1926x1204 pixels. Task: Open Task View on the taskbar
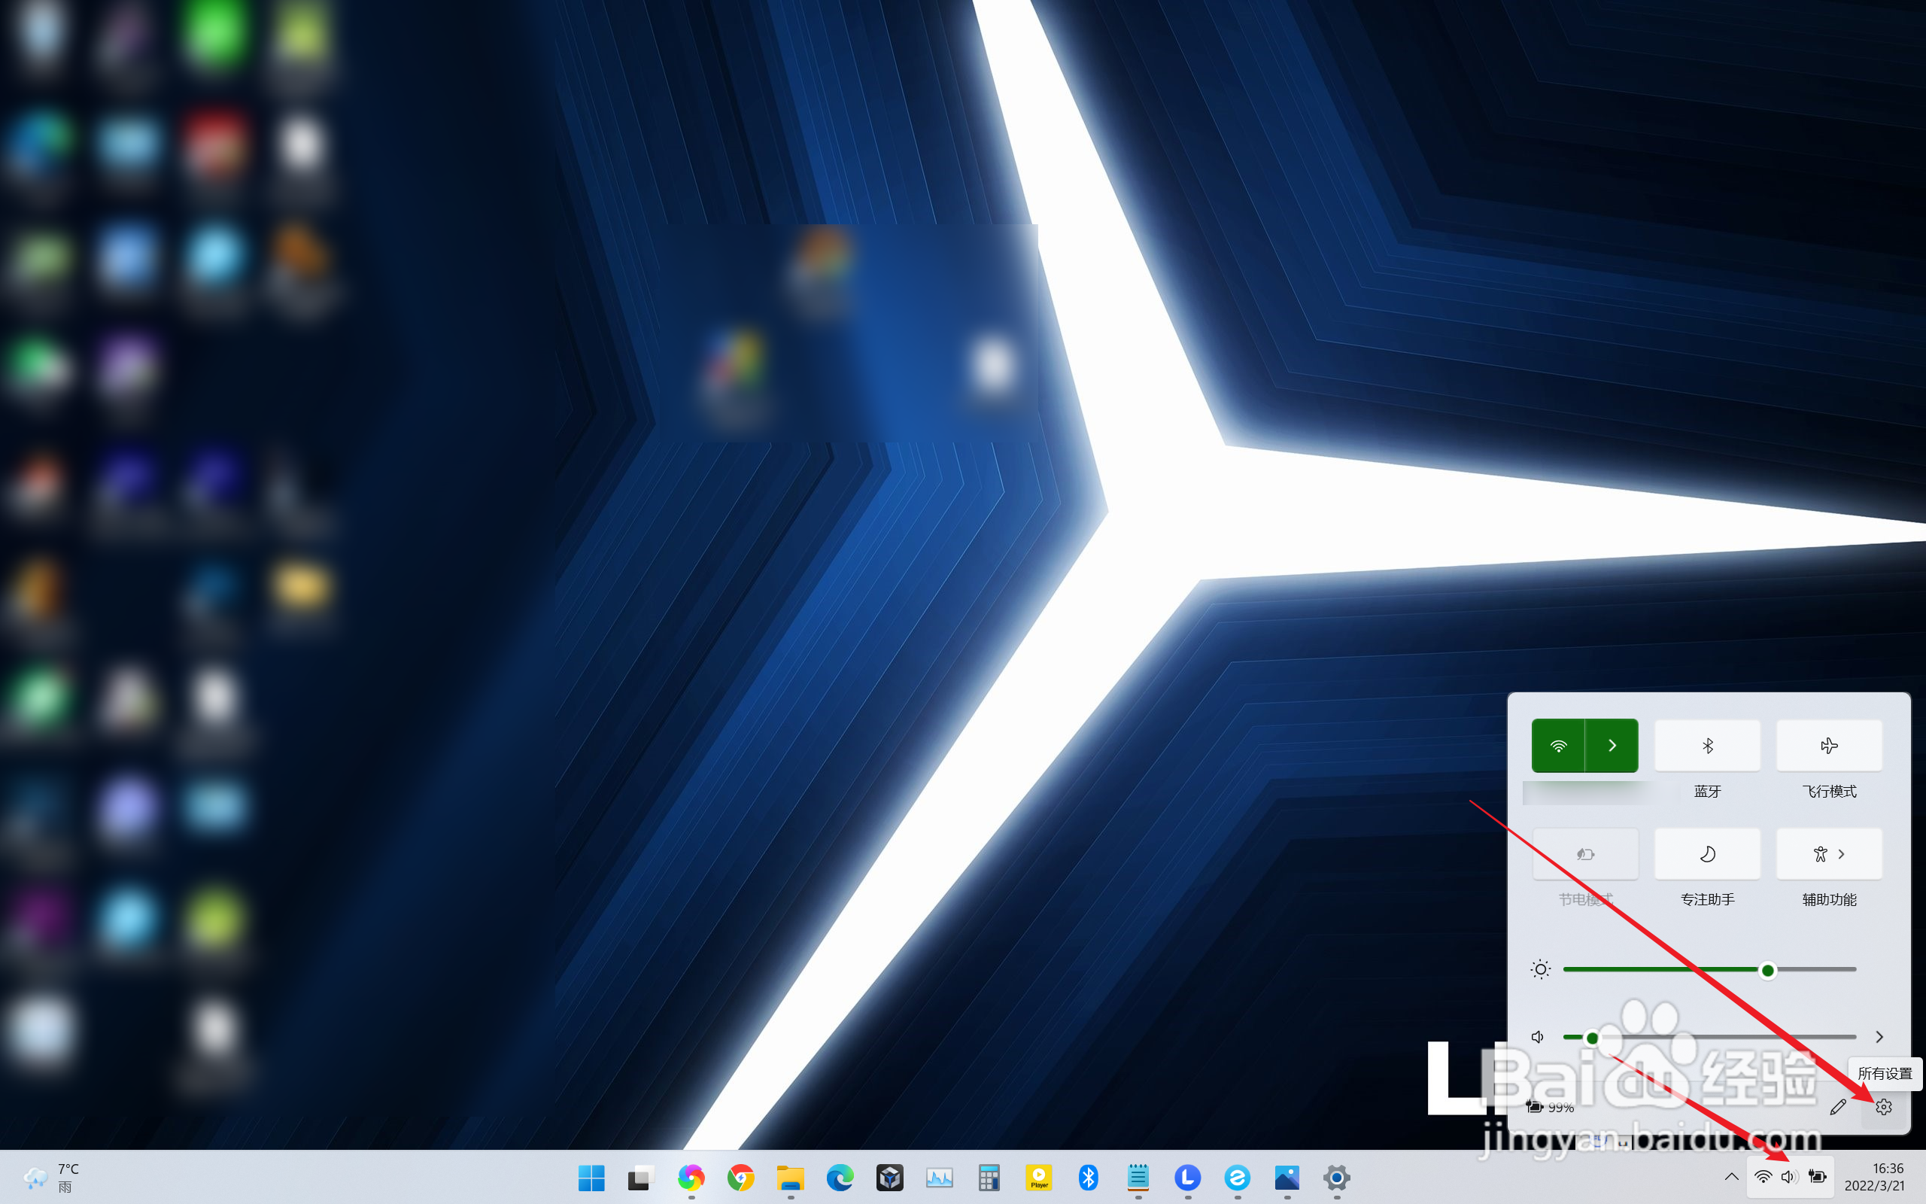641,1177
